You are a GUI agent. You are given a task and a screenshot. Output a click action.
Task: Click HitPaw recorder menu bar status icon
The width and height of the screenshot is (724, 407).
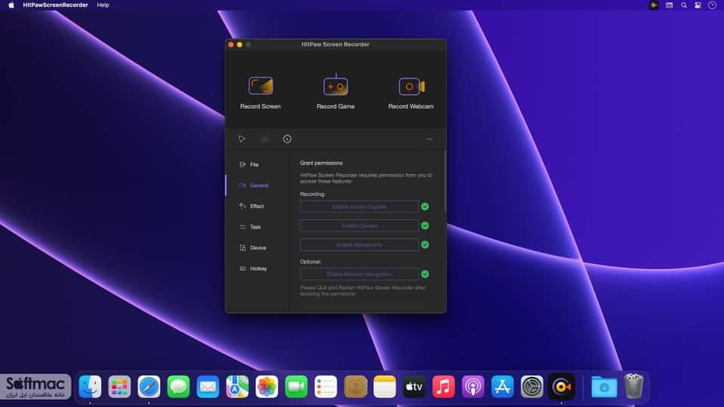coord(654,5)
